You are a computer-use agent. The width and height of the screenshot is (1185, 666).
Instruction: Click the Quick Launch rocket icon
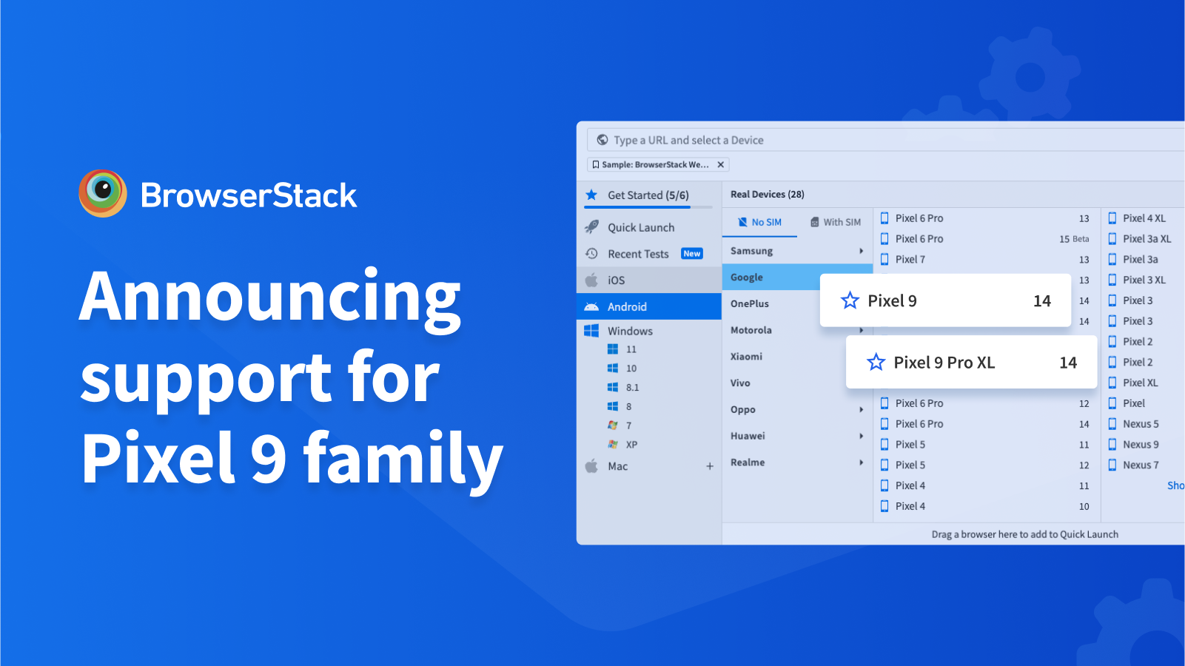(x=591, y=227)
